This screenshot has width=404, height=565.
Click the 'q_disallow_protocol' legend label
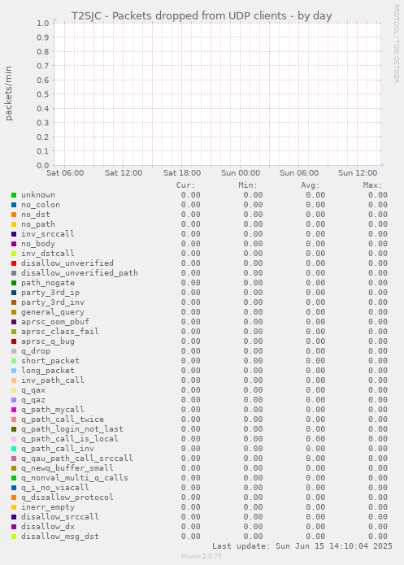tap(67, 498)
